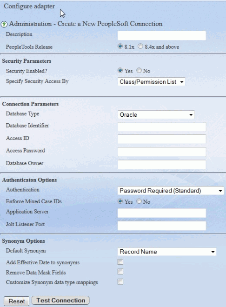
Task: Focus the Description text field
Action: pos(162,35)
